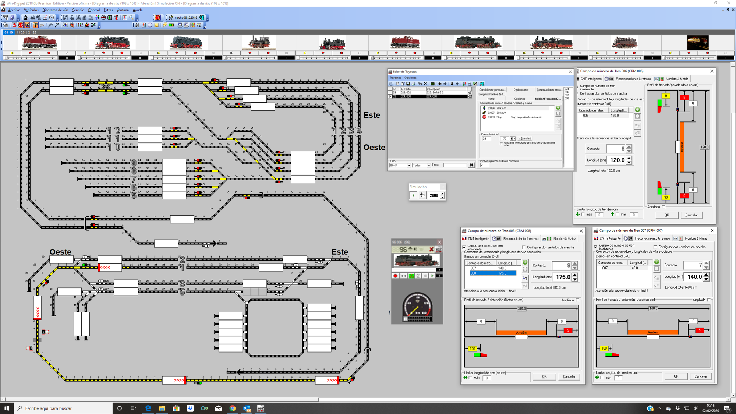Image resolution: width=736 pixels, height=414 pixels.
Task: Increase Longitud value in CRM 008 dialog
Action: coord(574,275)
